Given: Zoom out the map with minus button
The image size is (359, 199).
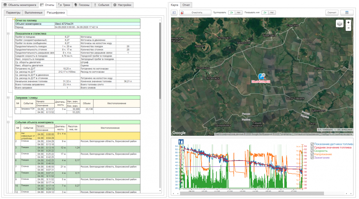Looking at the screenshot, I should (348, 28).
